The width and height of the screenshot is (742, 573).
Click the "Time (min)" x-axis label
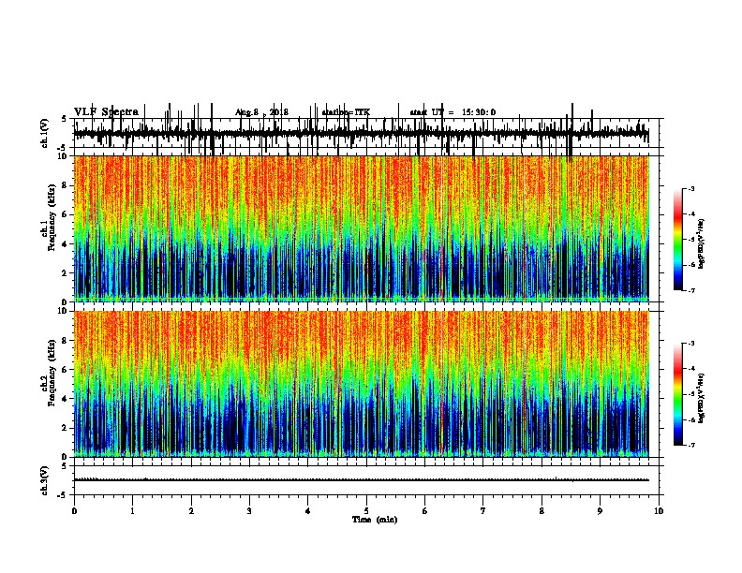(x=375, y=520)
